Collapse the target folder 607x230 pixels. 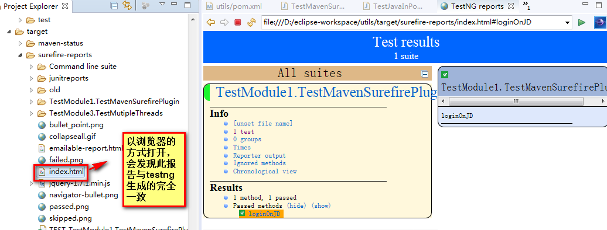tap(9, 32)
